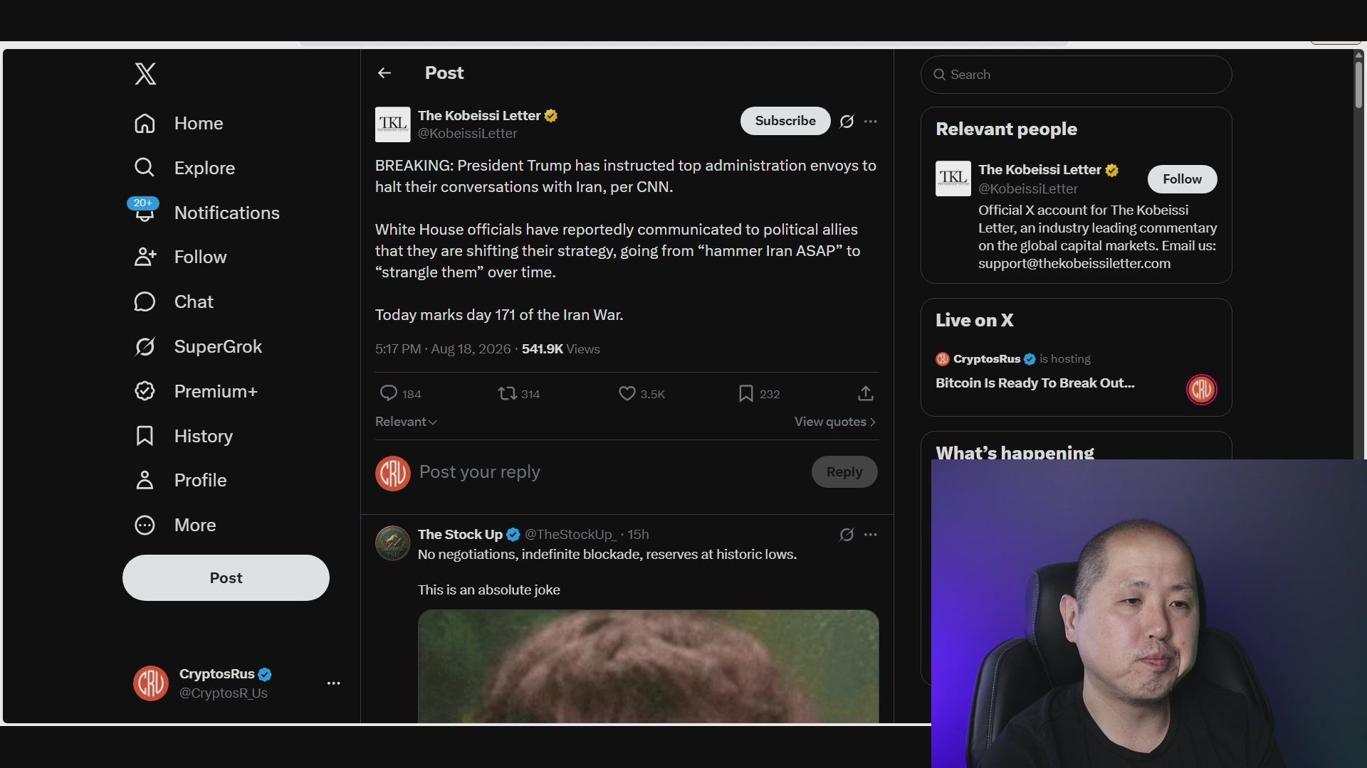The image size is (1367, 768).
Task: Open the Chat sidebar item
Action: [174, 302]
